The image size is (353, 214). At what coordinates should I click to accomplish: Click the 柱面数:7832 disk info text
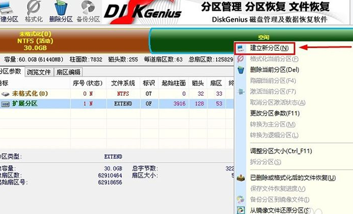click(x=86, y=59)
